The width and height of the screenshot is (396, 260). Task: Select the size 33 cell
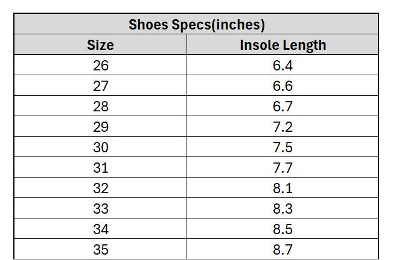tap(100, 208)
